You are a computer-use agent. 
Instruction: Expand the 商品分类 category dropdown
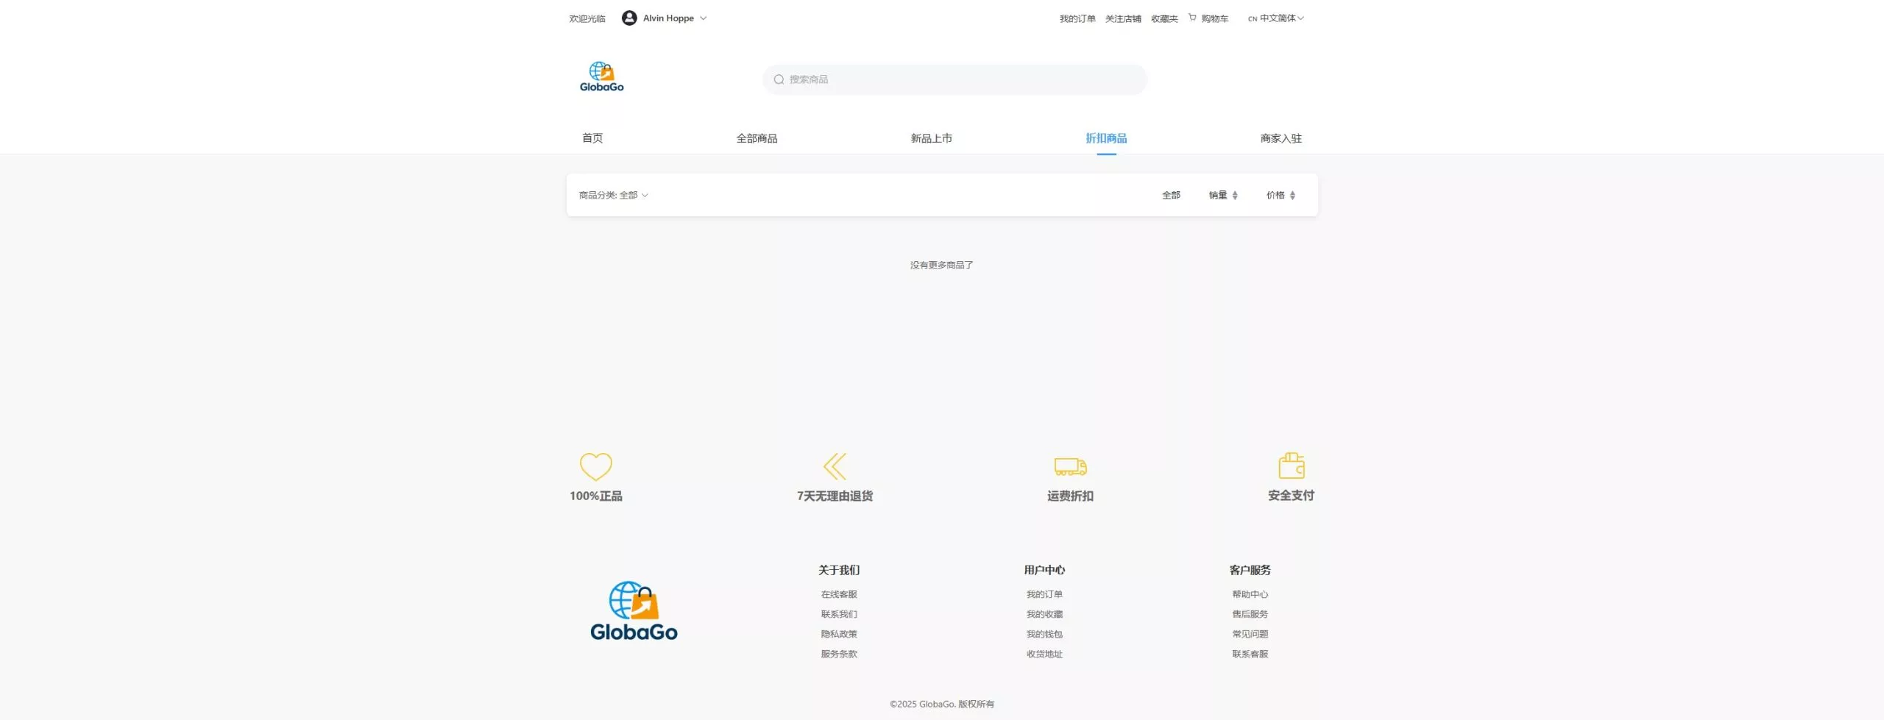[x=613, y=196]
